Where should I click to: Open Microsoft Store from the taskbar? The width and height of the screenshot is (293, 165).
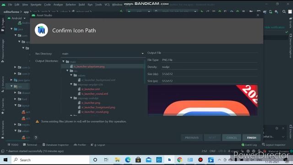(138, 160)
